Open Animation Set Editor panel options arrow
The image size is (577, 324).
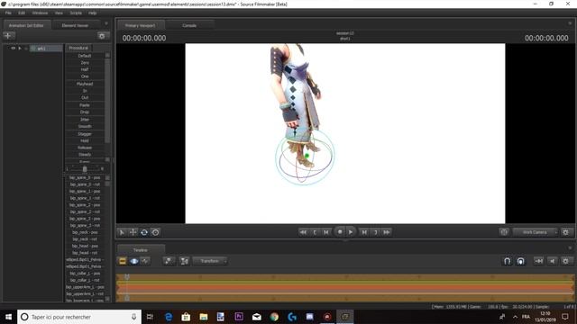(106, 23)
